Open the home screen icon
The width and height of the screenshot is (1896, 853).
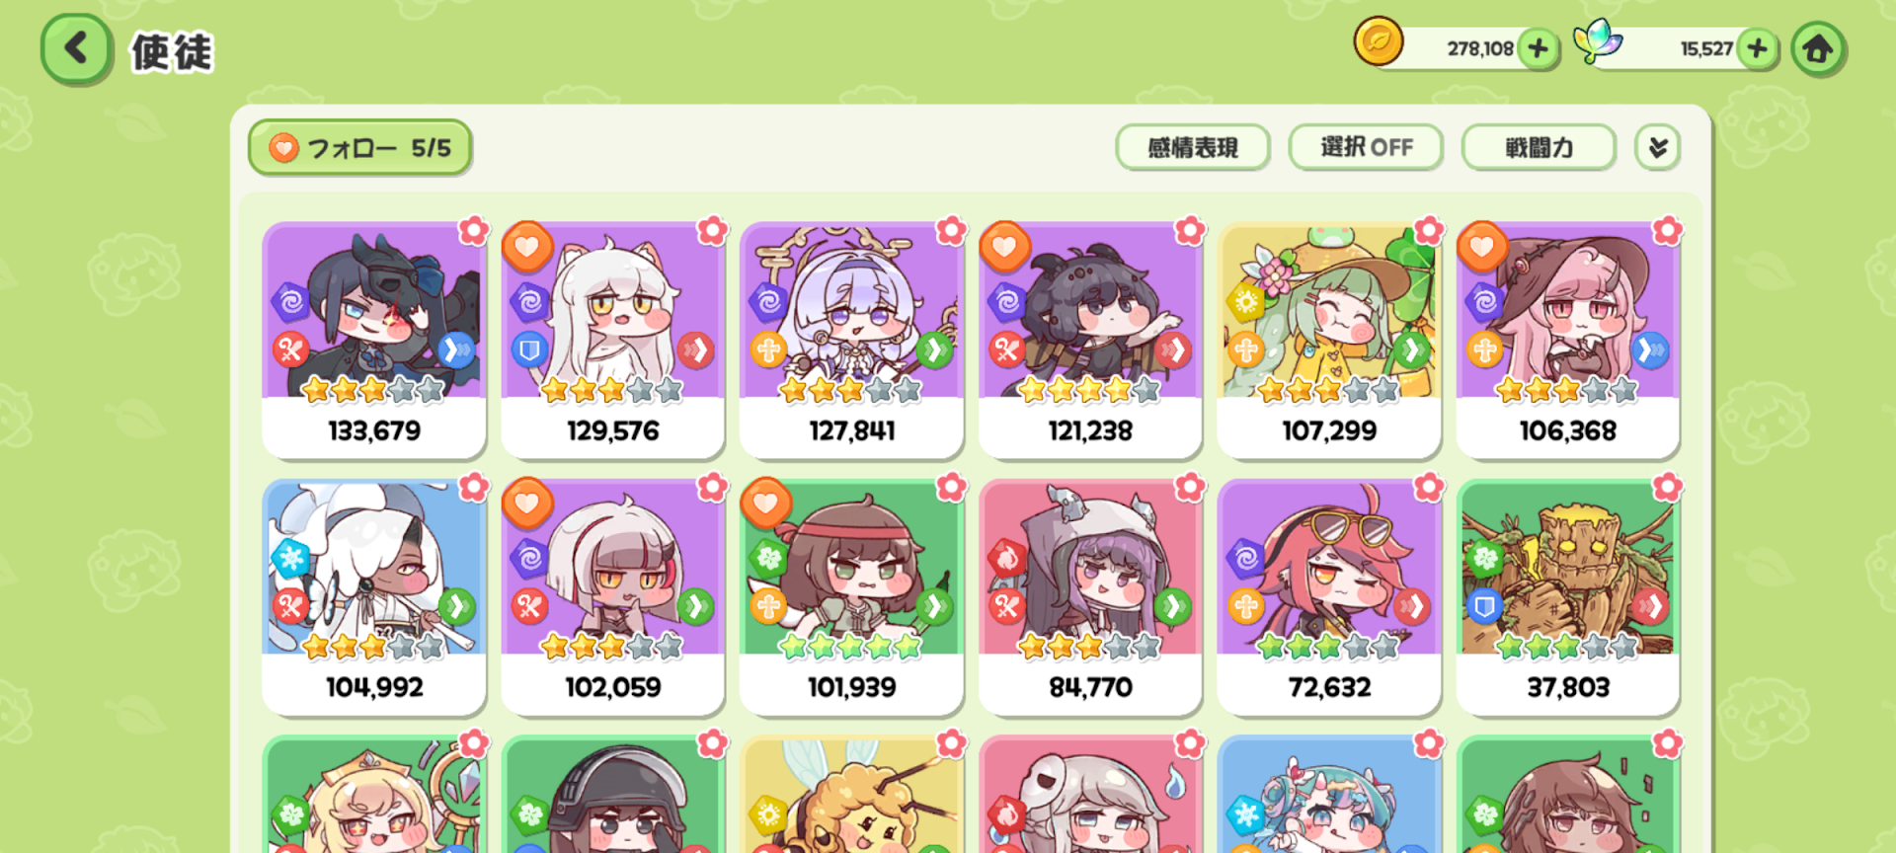tap(1818, 48)
